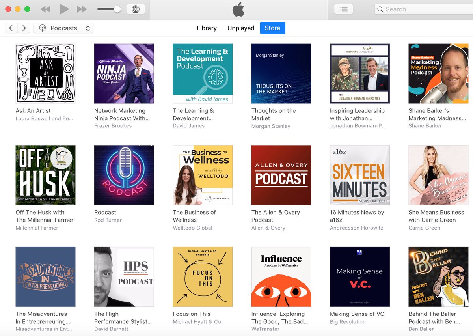
Task: Open The Learning & Development Podcast artwork
Action: pyautogui.click(x=203, y=73)
